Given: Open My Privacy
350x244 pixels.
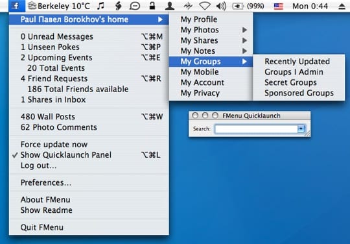Looking at the screenshot, I should 211,93.
